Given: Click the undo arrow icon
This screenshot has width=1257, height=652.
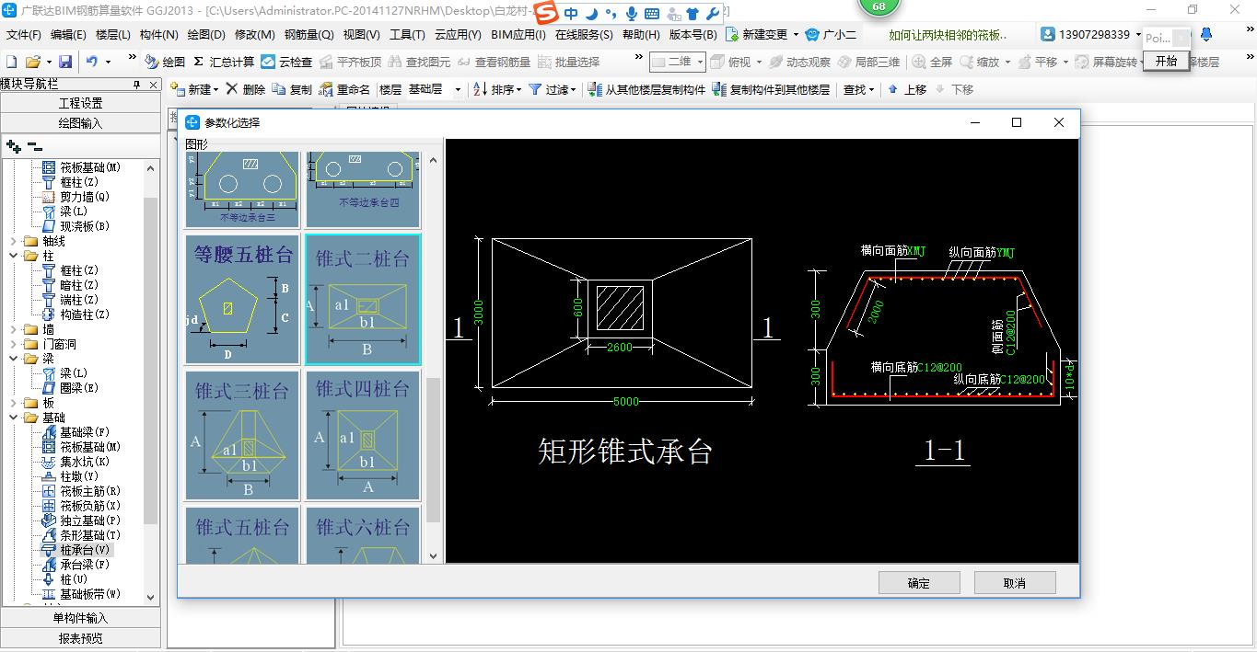Looking at the screenshot, I should (x=92, y=62).
